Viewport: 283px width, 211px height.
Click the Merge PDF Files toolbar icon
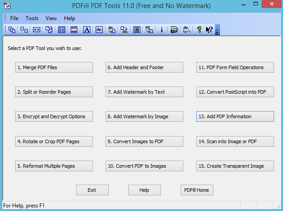click(12, 30)
